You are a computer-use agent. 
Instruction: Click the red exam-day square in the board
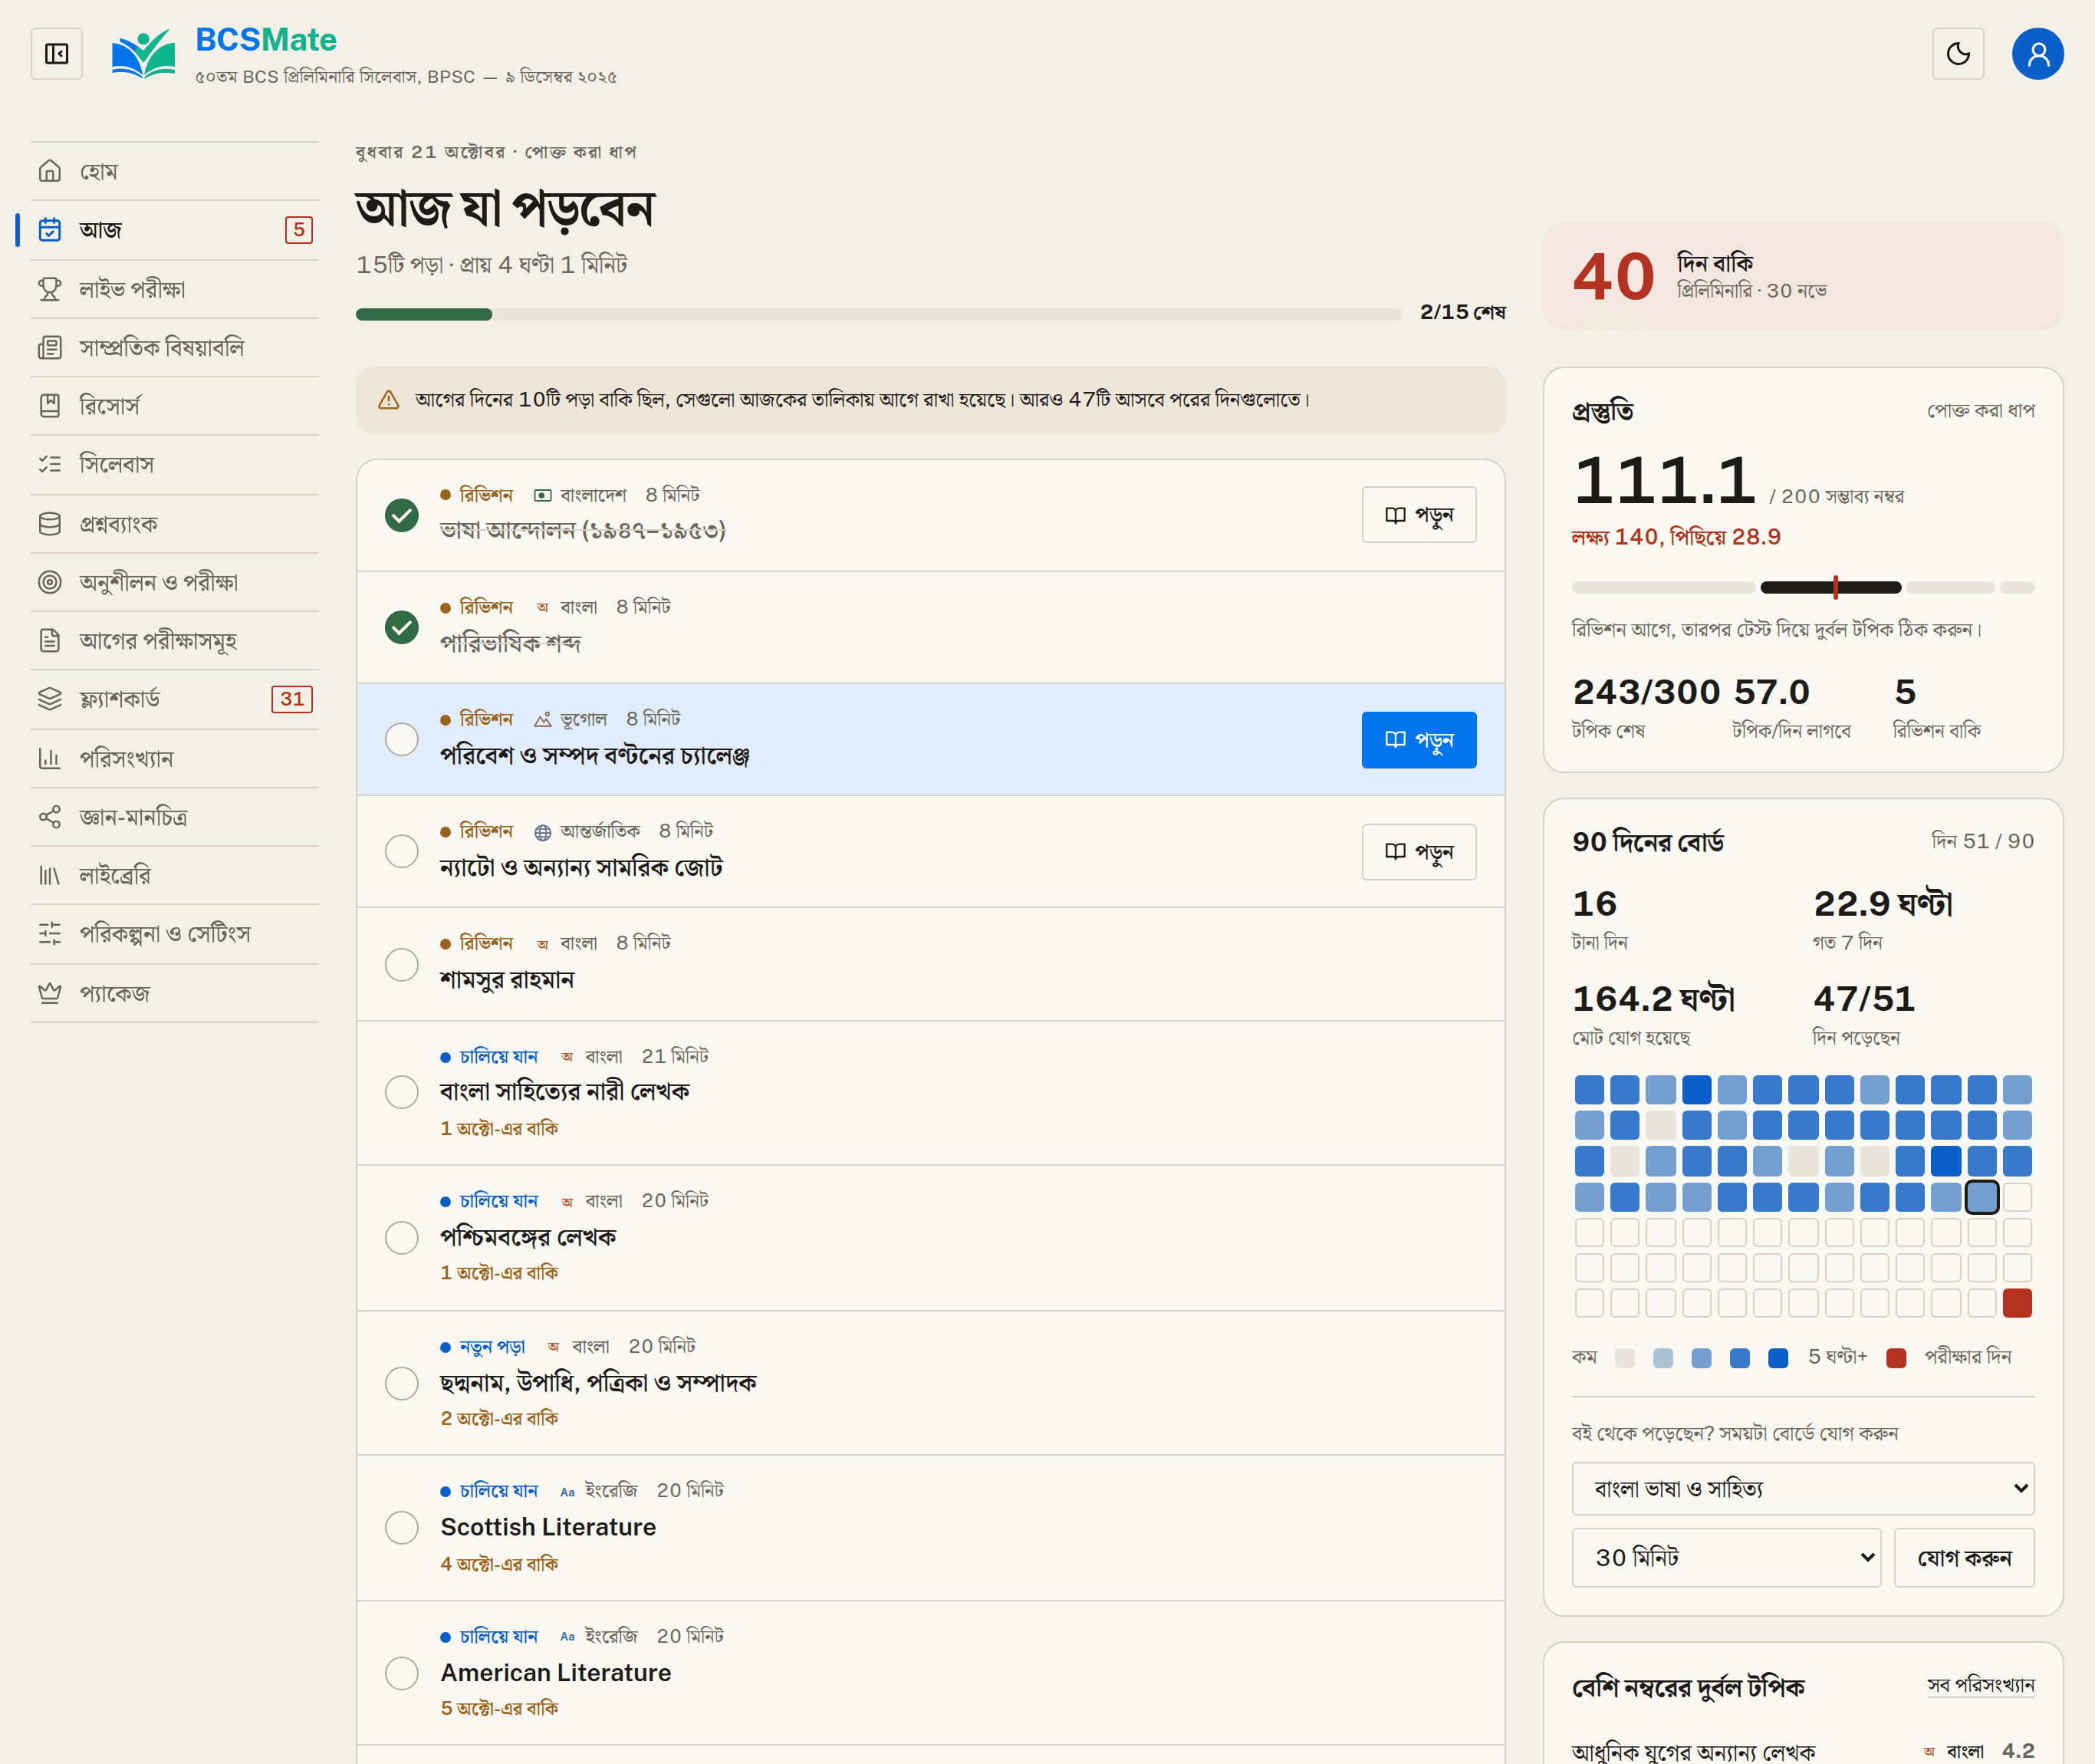click(x=2017, y=1303)
